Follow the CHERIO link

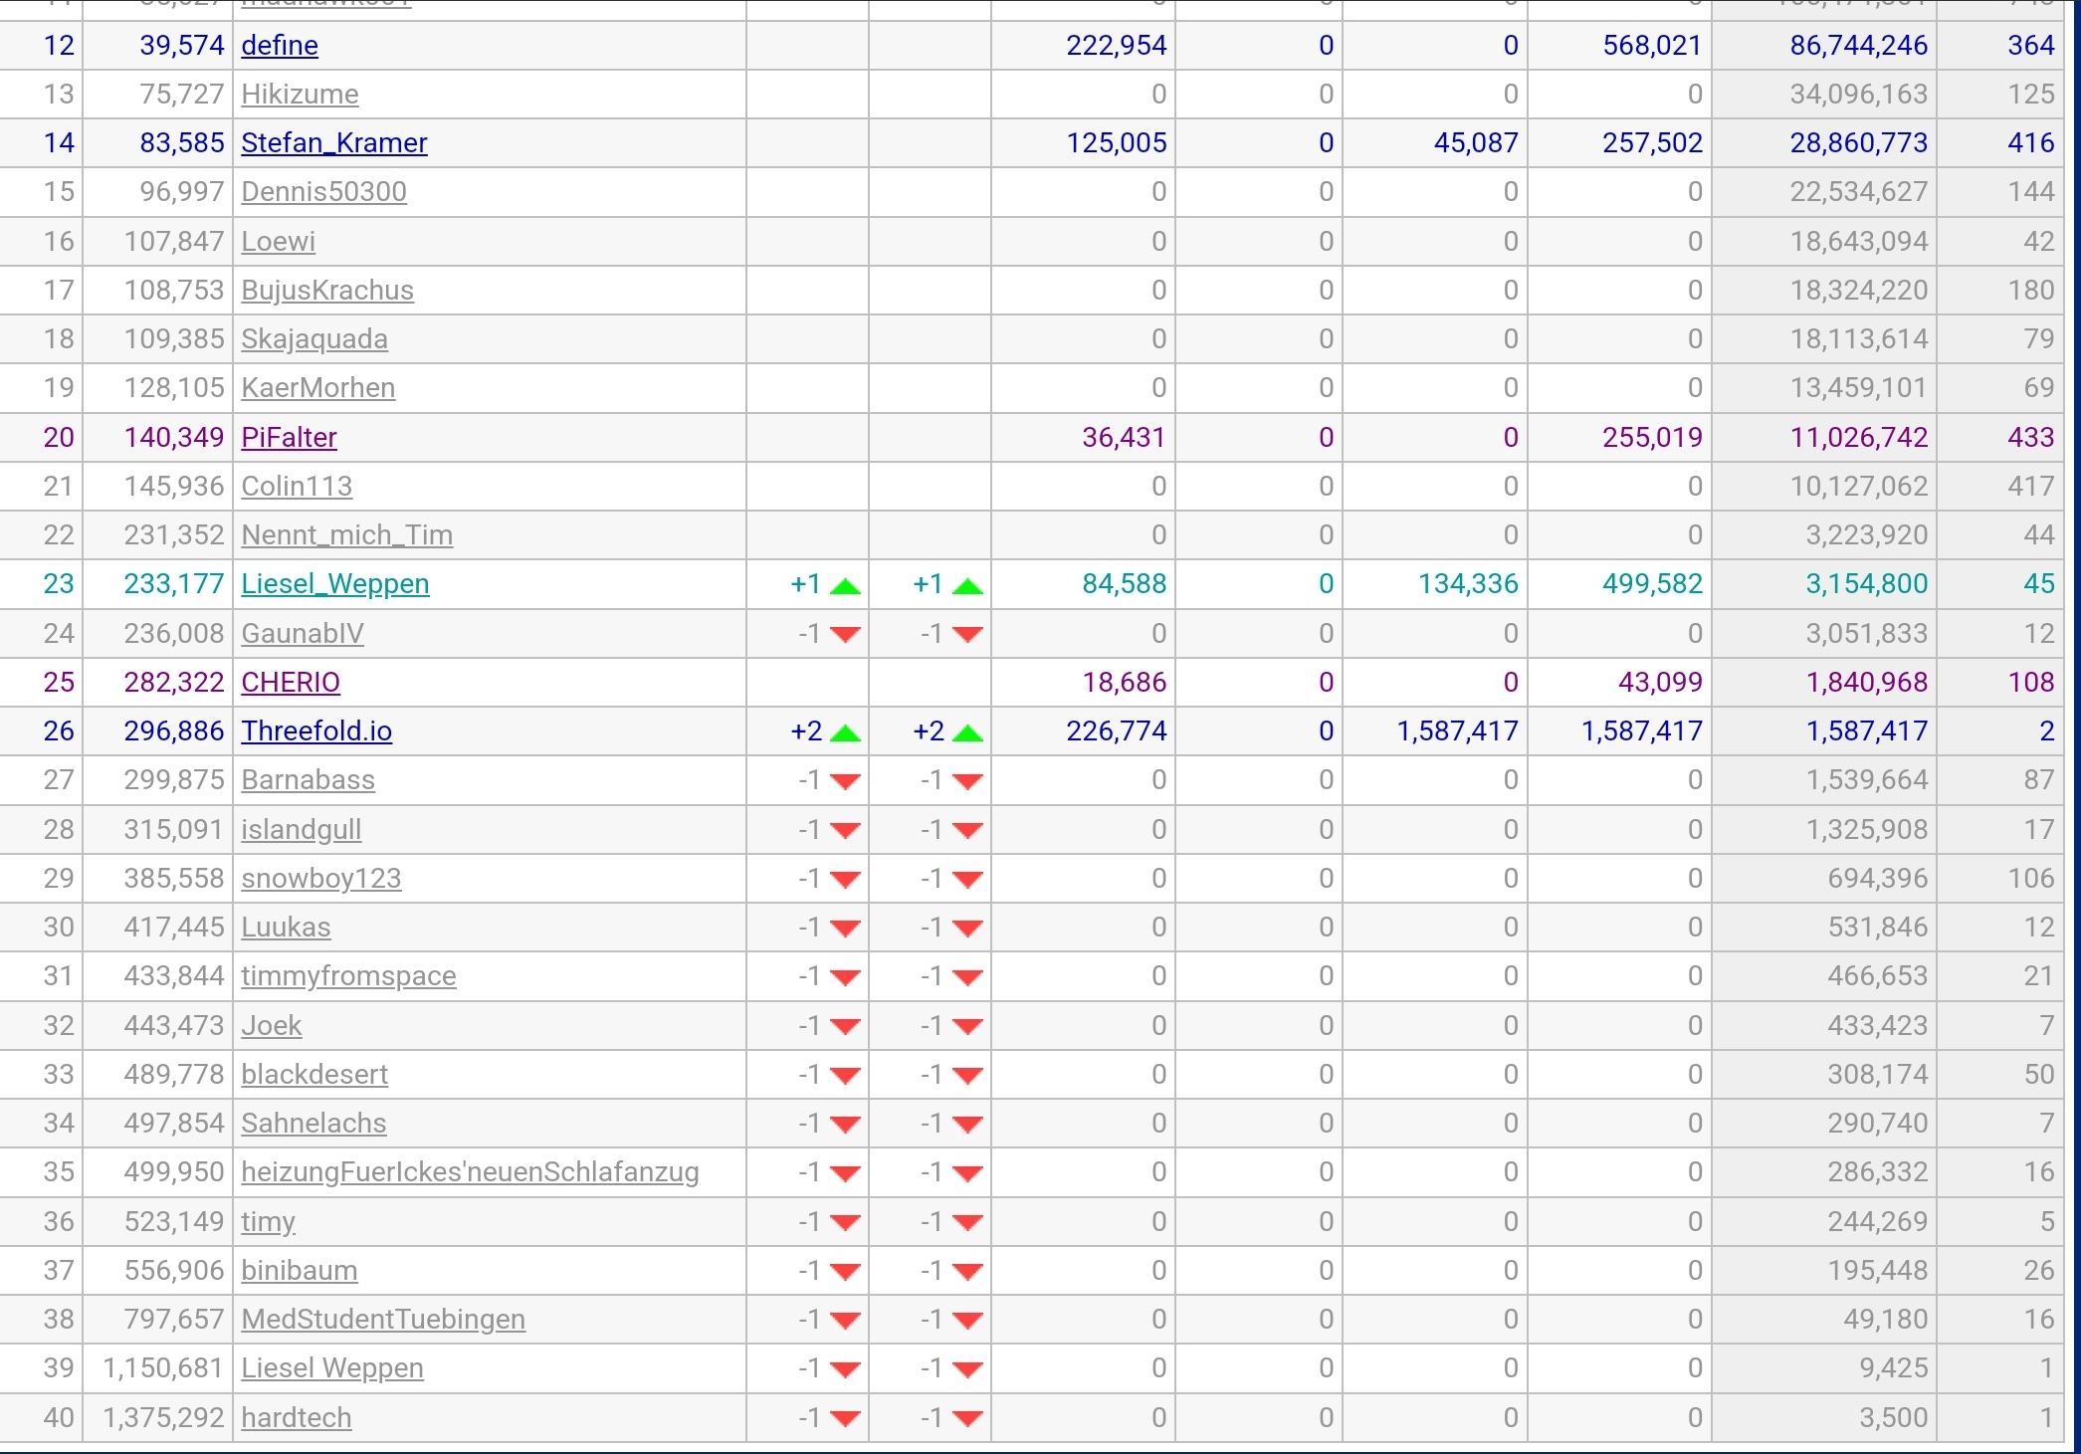(291, 683)
